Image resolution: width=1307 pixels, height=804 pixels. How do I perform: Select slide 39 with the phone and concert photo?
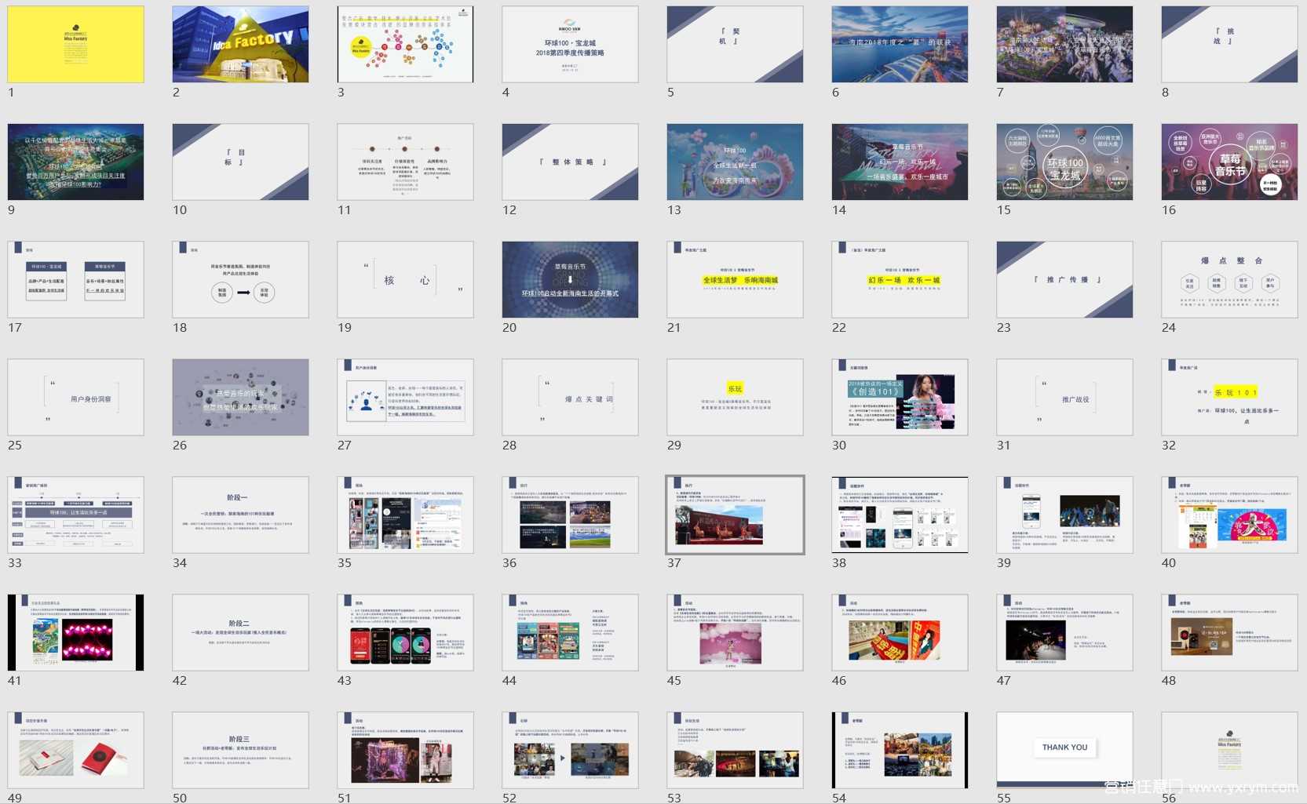pyautogui.click(x=1064, y=515)
